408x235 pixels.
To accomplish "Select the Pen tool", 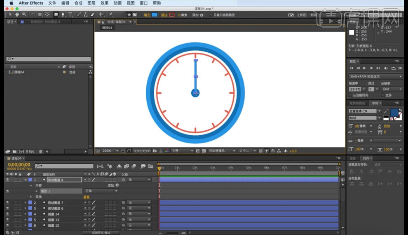I will (63, 14).
